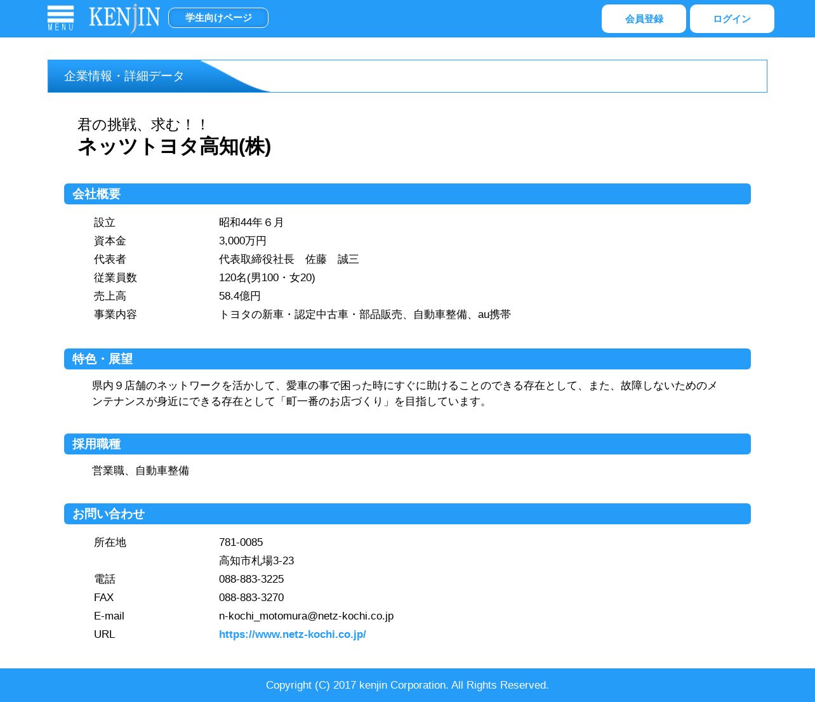The image size is (815, 702).
Task: Click the slogan 君の挑戦、求む！！
Action: point(143,124)
